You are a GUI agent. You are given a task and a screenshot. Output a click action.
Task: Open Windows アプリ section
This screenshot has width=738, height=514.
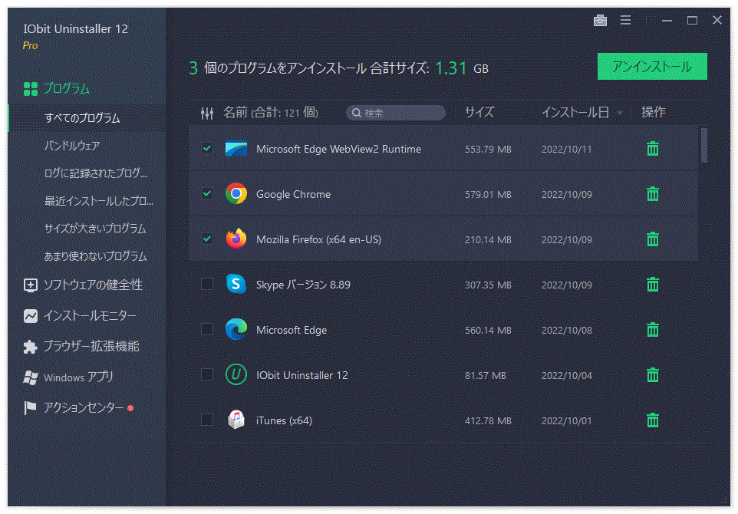coord(78,377)
